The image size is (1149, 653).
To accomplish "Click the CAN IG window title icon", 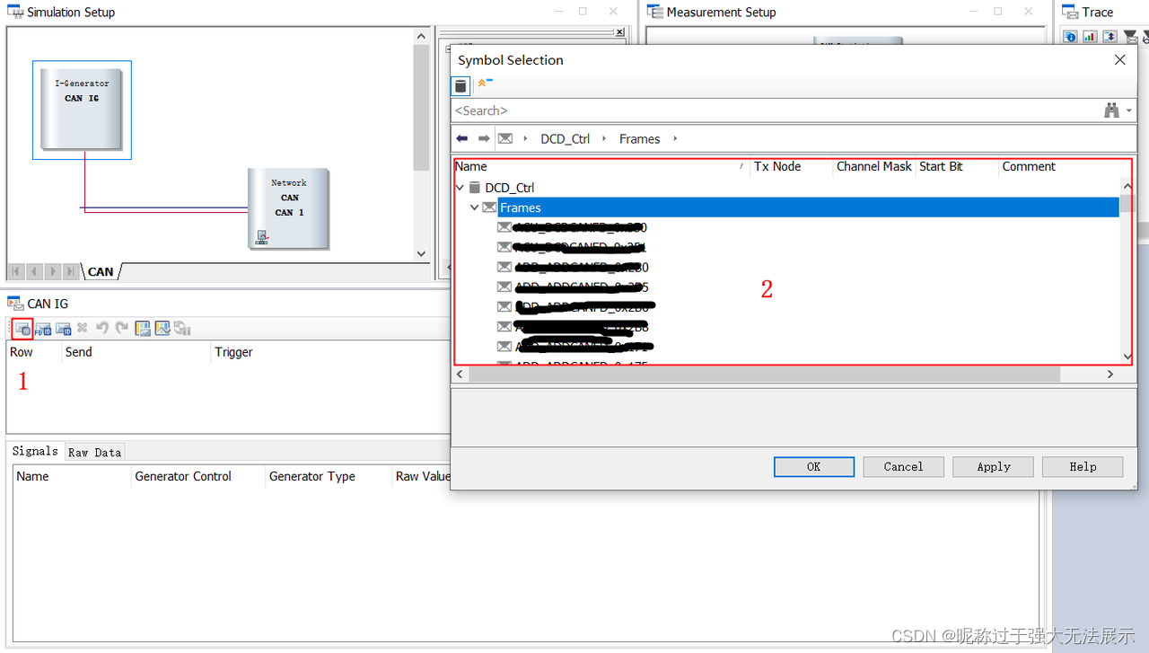I will click(x=15, y=304).
